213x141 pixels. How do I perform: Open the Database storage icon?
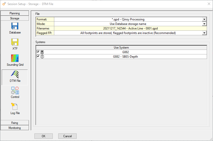(x=15, y=26)
